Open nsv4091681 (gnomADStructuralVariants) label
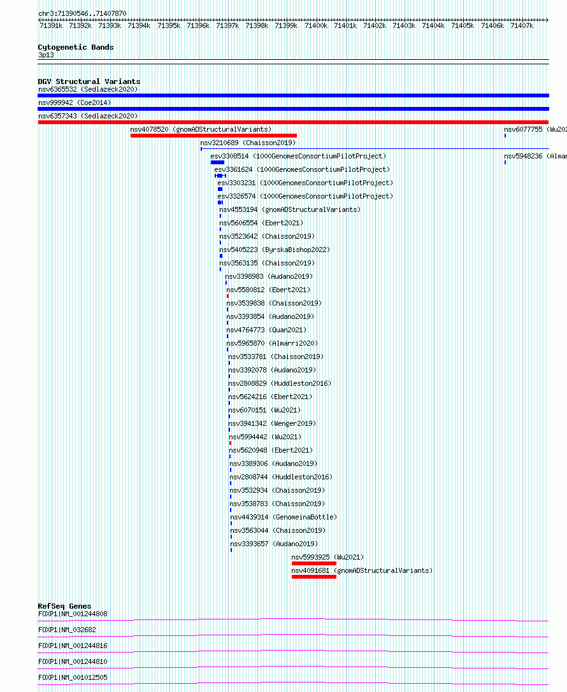The height and width of the screenshot is (692, 567). pyautogui.click(x=362, y=570)
